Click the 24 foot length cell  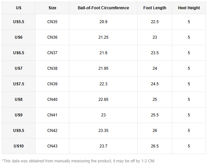click(155, 68)
